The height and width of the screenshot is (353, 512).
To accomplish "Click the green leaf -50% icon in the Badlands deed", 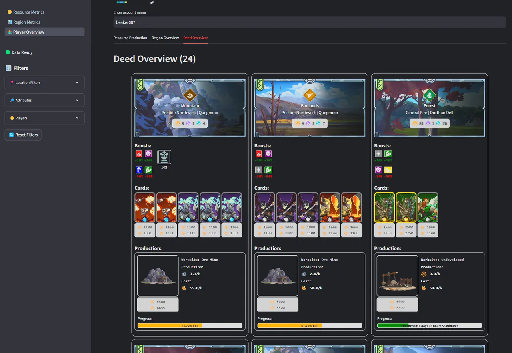I will (x=268, y=170).
